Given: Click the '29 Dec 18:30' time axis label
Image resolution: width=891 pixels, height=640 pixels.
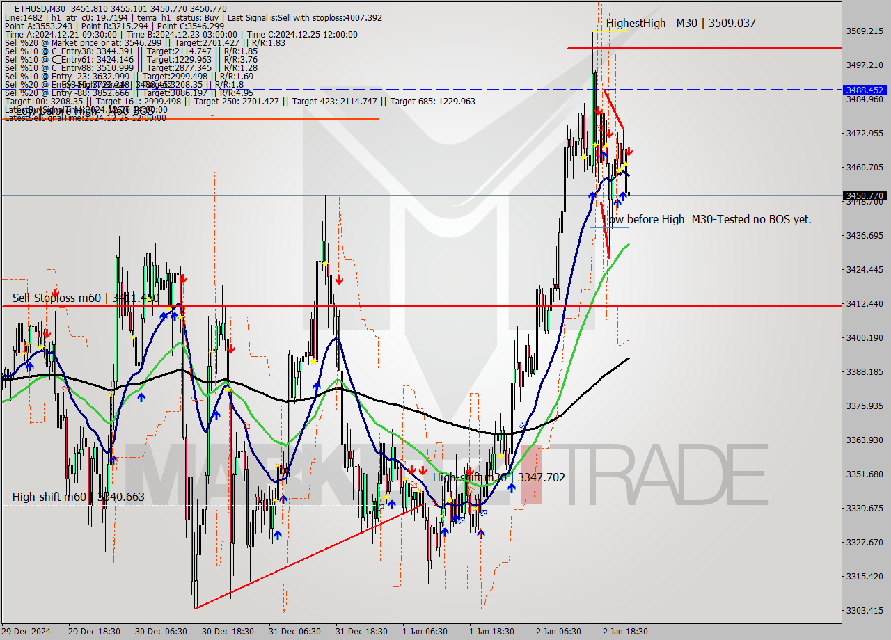Looking at the screenshot, I should coord(94,632).
